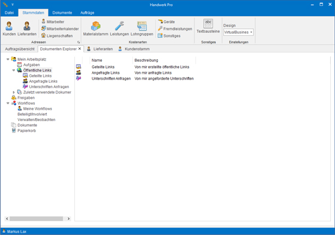Click the Geräte ribbon item

pos(166,22)
